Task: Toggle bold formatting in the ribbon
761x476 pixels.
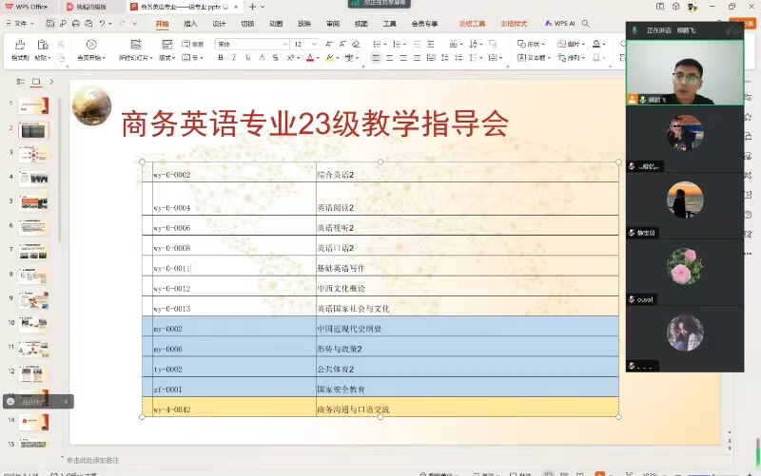Action: tap(221, 58)
